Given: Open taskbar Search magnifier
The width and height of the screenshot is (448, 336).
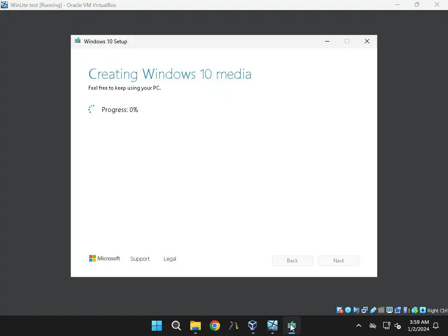Looking at the screenshot, I should [x=176, y=325].
